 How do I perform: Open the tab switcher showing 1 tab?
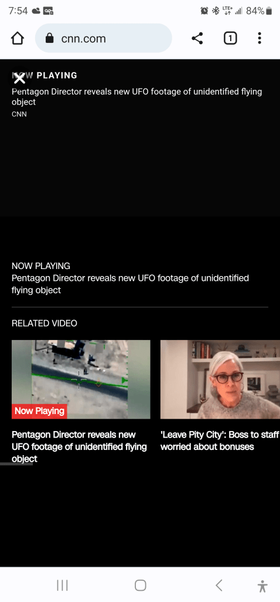[x=230, y=38]
